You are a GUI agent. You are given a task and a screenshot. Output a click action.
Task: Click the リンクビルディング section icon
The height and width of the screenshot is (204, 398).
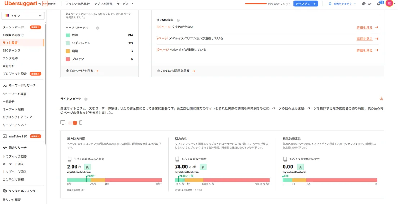[x=5, y=191]
